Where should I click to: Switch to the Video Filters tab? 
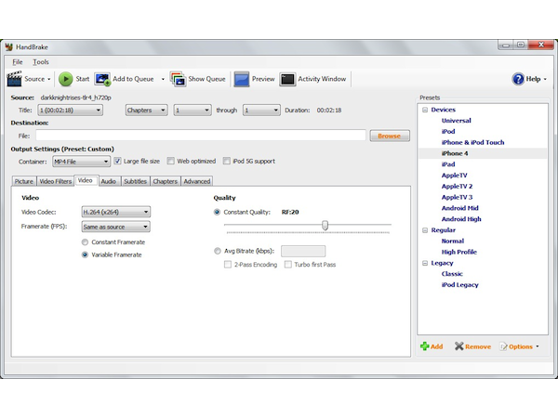[x=56, y=181]
